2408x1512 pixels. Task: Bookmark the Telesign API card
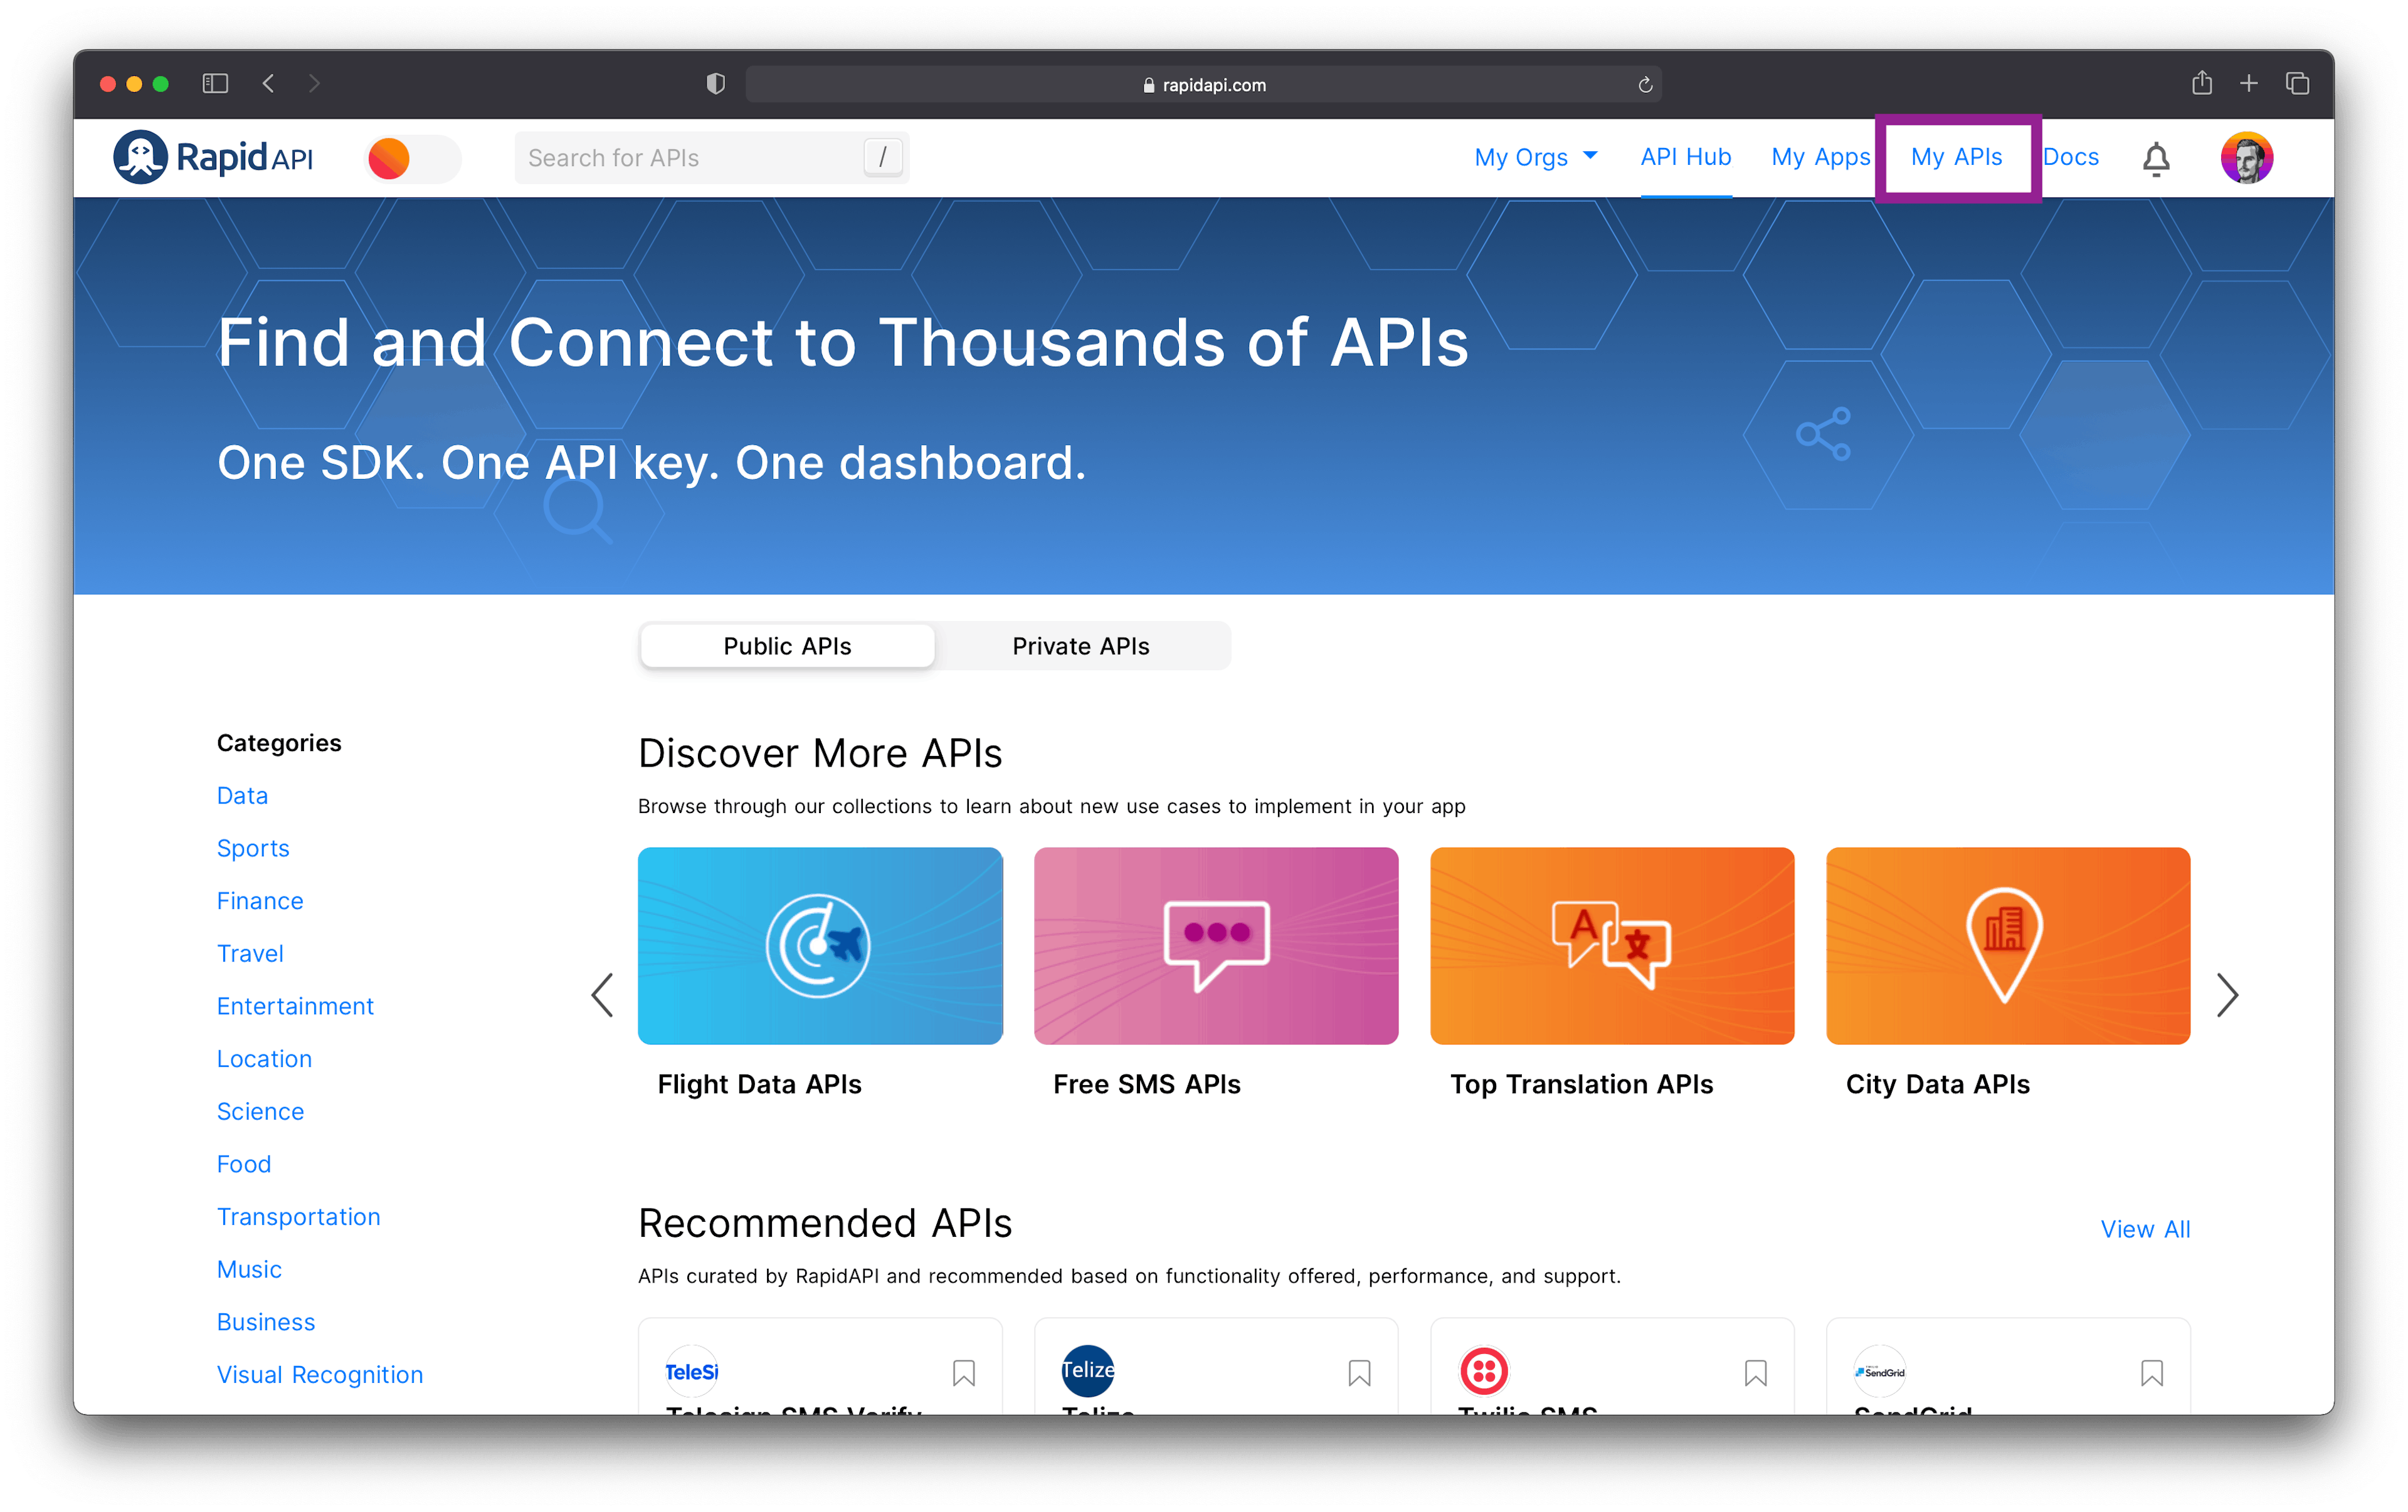tap(963, 1372)
